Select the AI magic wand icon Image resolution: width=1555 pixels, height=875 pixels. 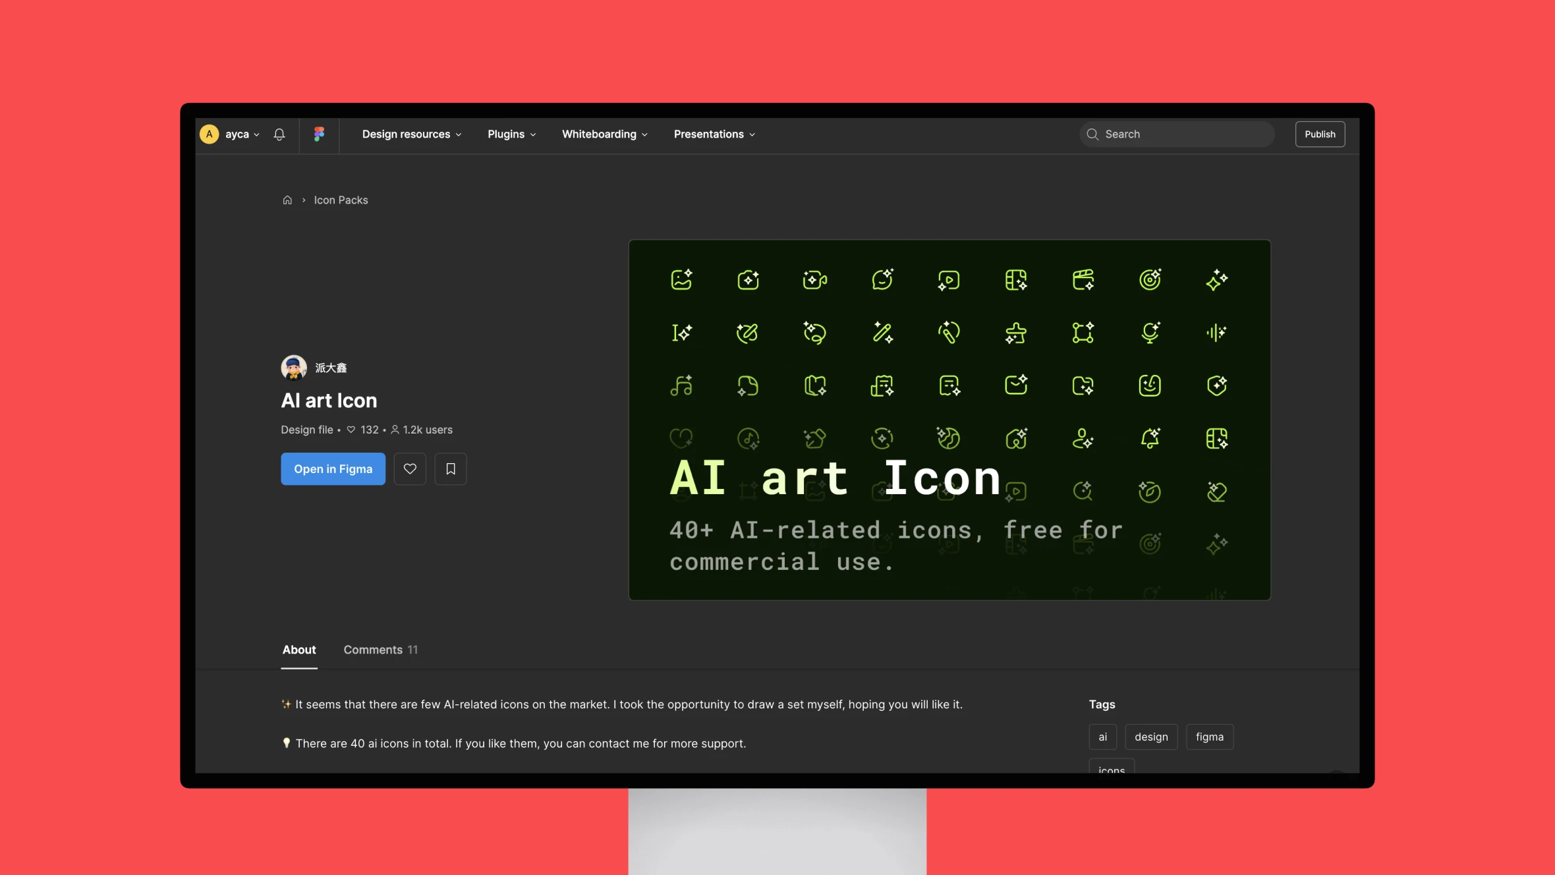point(881,332)
